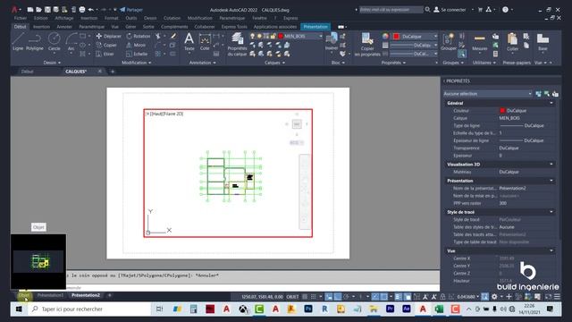
Task: Open the DuCalque color dropdown in ribbon
Action: click(435, 36)
